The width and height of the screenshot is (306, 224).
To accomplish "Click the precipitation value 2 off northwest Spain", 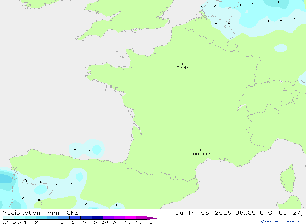I will point(10,179).
